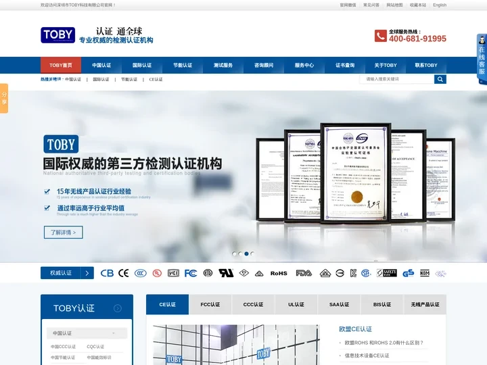The width and height of the screenshot is (487, 365).
Task: Click the CSA certification logo
Action: click(x=366, y=273)
